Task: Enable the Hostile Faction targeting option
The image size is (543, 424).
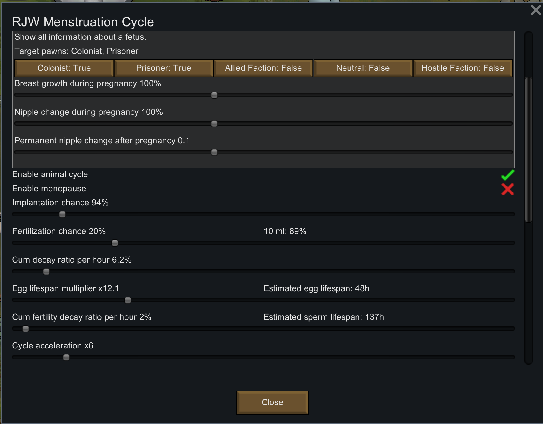Action: tap(462, 68)
